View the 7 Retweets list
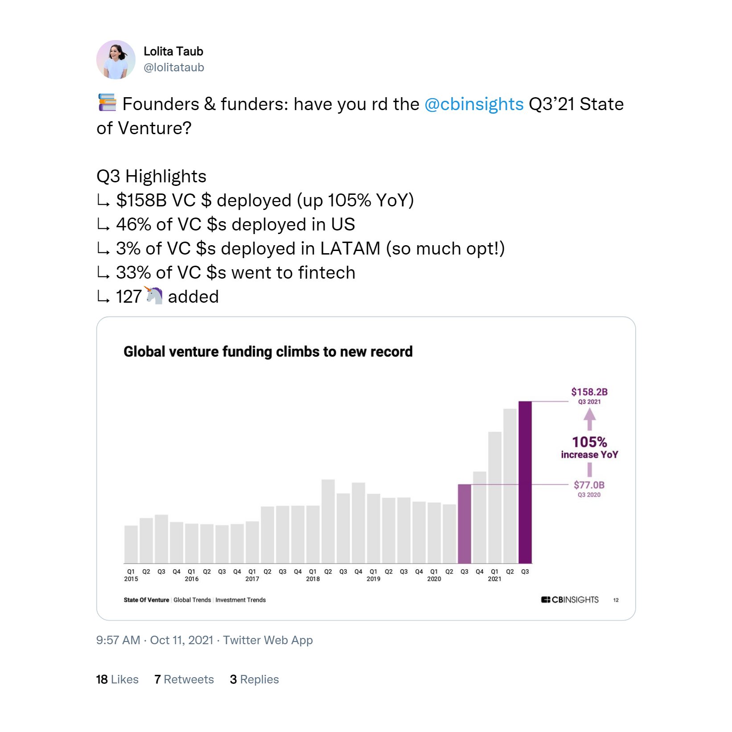 184,679
